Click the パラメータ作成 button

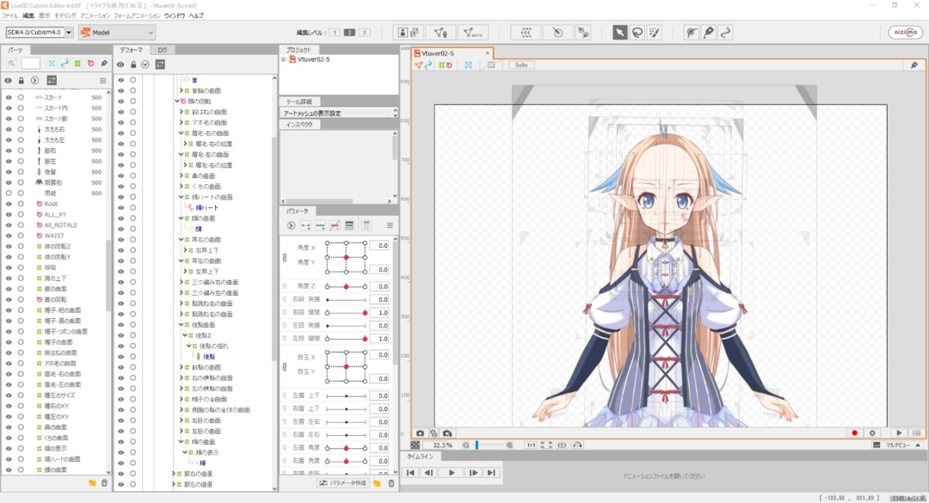click(343, 483)
